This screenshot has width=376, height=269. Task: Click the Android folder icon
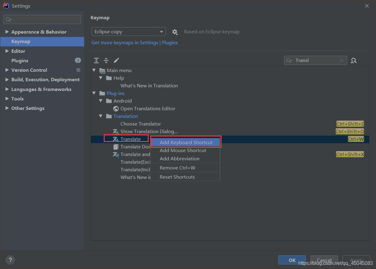[109, 101]
